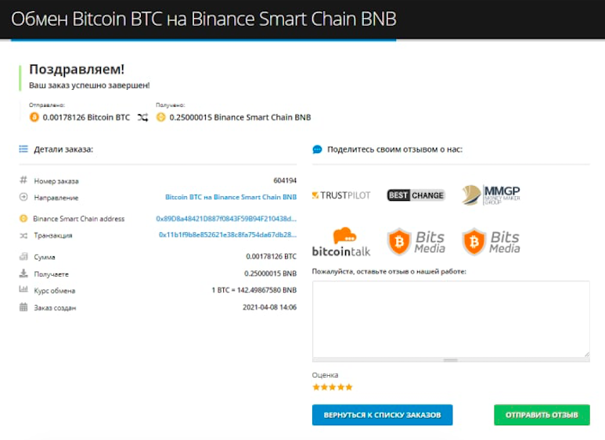Click Вернуться к списку заказов button
This screenshot has width=605, height=440.
pos(383,415)
